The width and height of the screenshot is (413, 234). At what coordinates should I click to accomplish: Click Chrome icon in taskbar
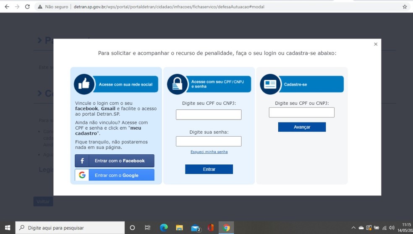[x=226, y=228]
